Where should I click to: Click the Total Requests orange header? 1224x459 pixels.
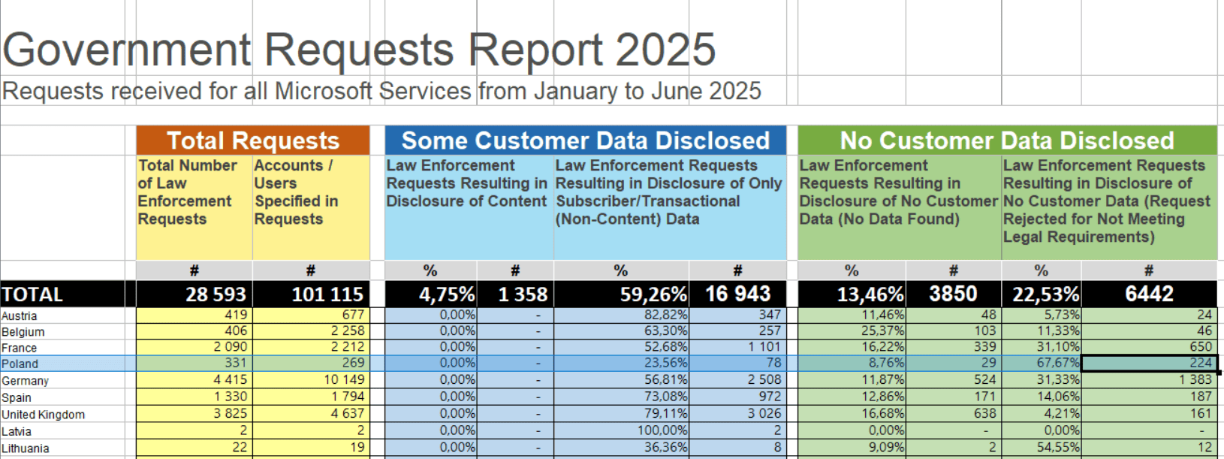pos(253,140)
